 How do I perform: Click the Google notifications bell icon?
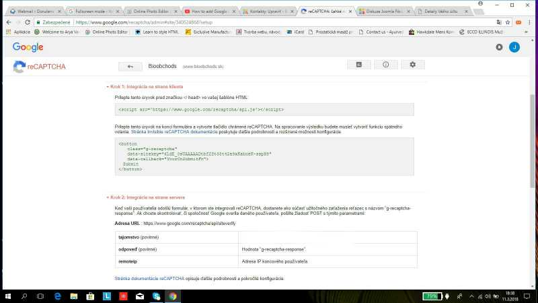pyautogui.click(x=499, y=47)
